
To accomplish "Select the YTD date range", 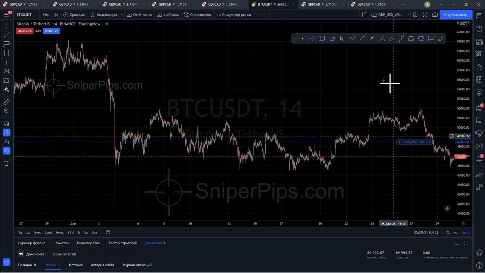I will (x=70, y=232).
